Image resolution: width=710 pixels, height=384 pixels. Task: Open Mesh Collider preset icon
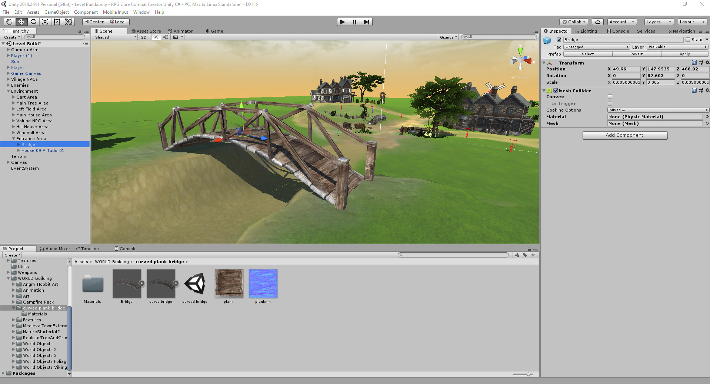click(x=701, y=90)
